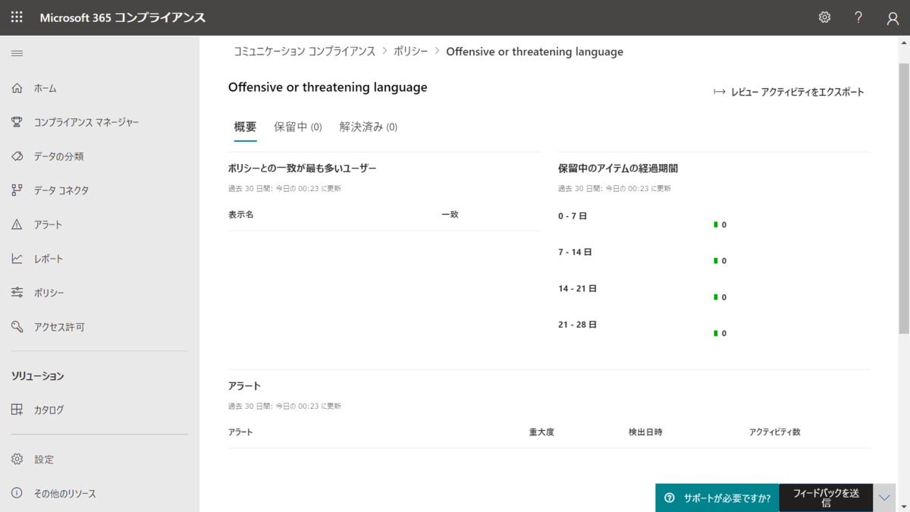910x512 pixels.
Task: Click the green bar for 0 - 7 日
Action: [715, 225]
